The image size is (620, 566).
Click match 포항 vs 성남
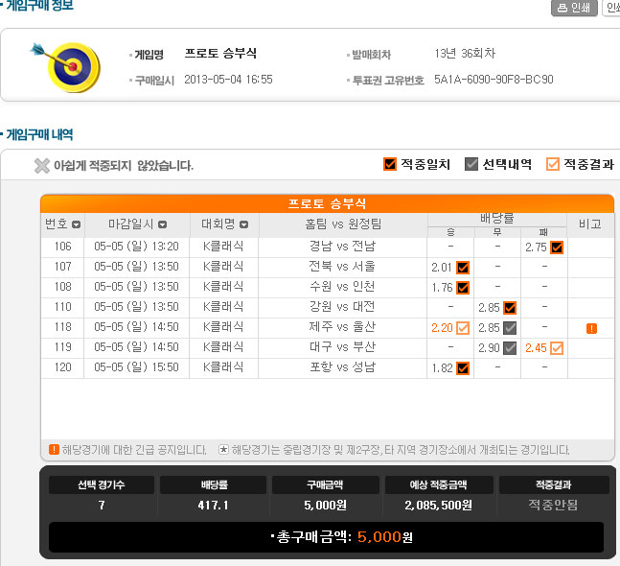[x=342, y=367]
